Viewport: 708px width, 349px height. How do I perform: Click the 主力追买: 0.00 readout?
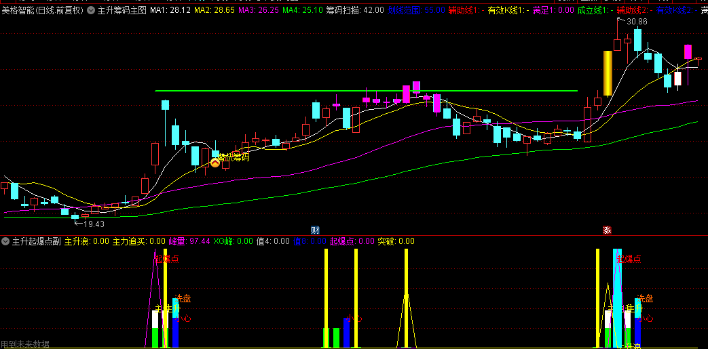pos(139,241)
